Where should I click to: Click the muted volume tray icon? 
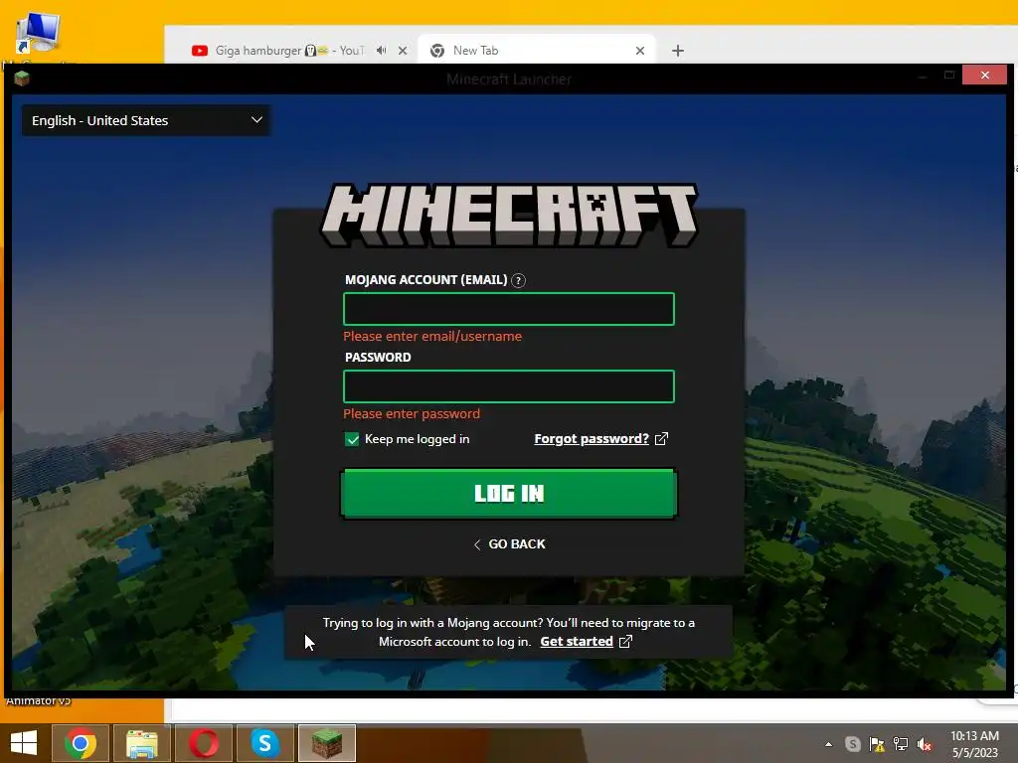click(x=925, y=744)
